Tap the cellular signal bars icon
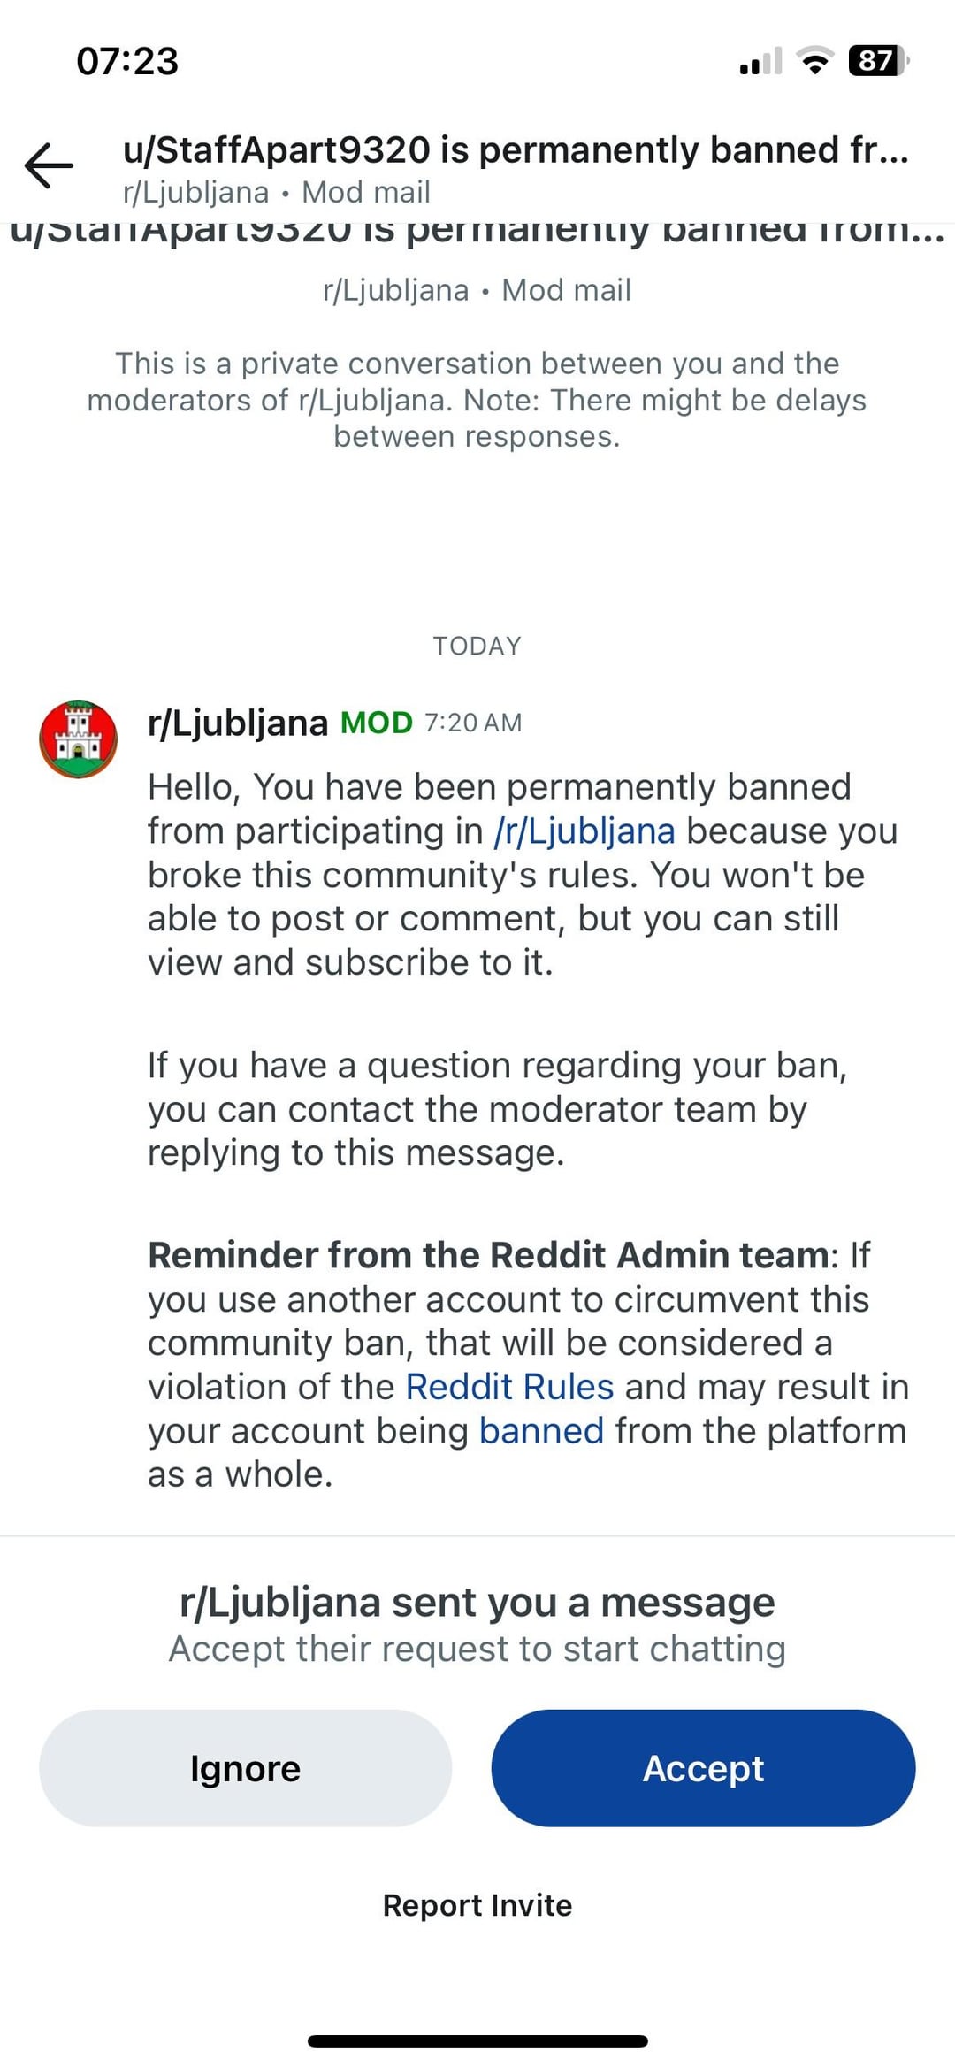Screen dimensions: 955x2067 (760, 62)
